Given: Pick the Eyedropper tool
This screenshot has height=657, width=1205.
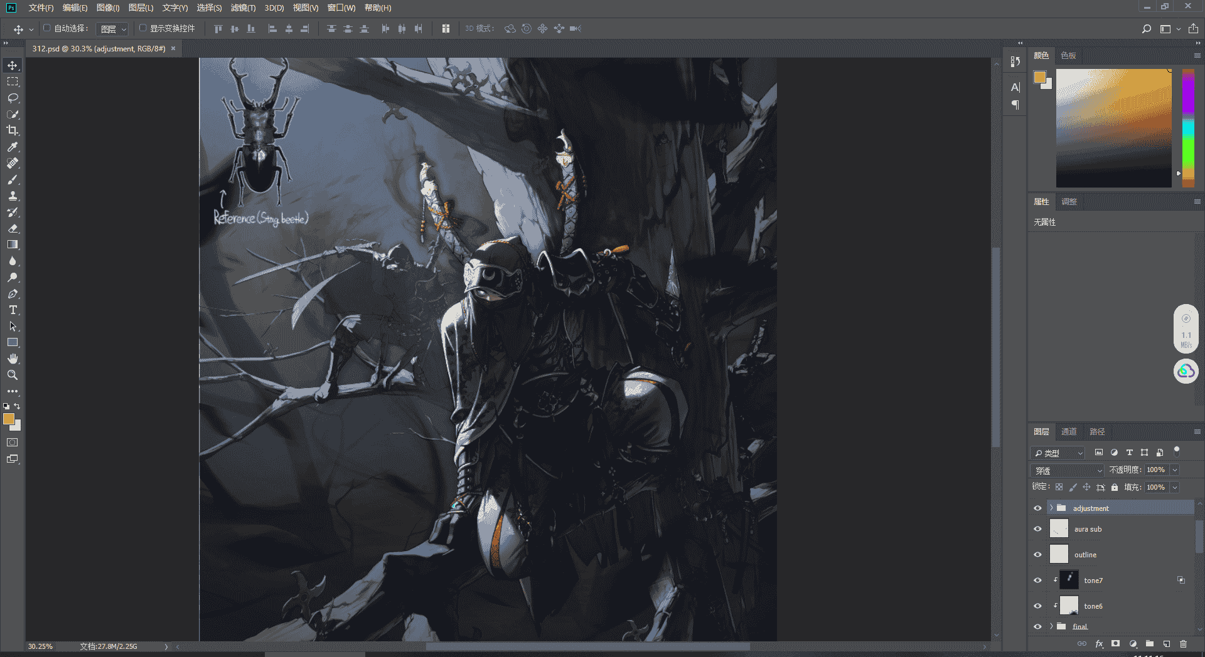Looking at the screenshot, I should coord(13,147).
